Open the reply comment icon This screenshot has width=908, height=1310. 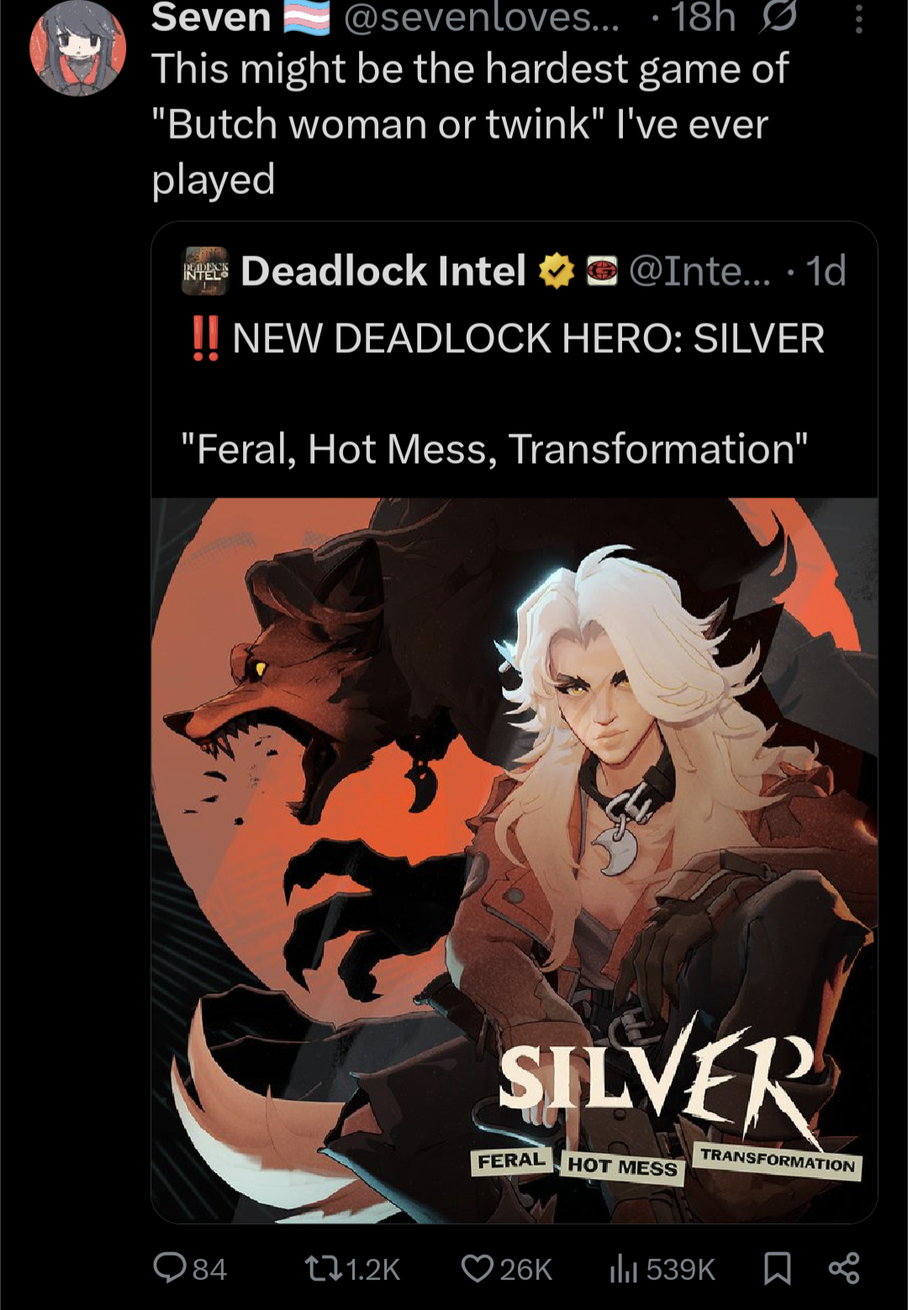[x=169, y=1268]
